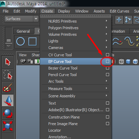Click the shelf tabs toggle button
139x139 pixels.
[x=9, y=41]
